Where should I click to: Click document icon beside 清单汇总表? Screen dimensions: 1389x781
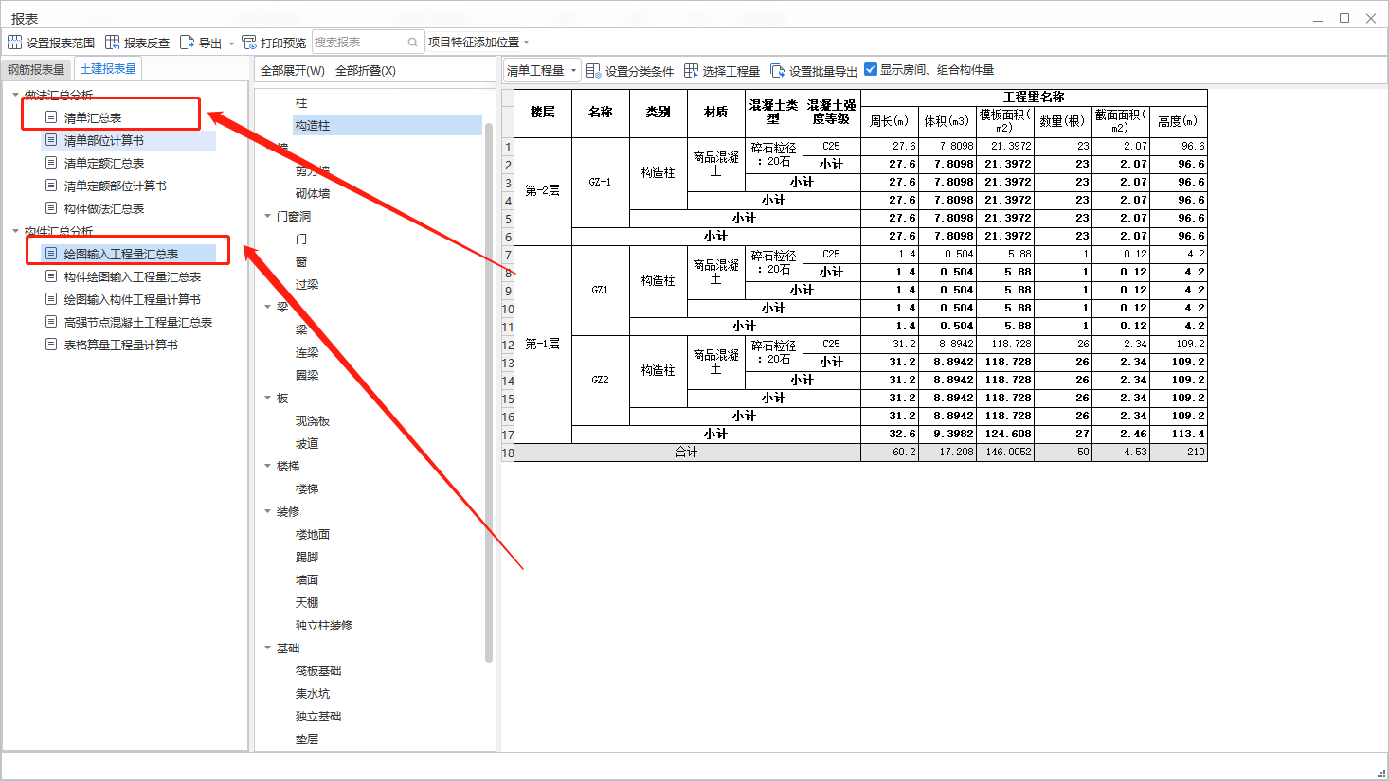click(51, 117)
